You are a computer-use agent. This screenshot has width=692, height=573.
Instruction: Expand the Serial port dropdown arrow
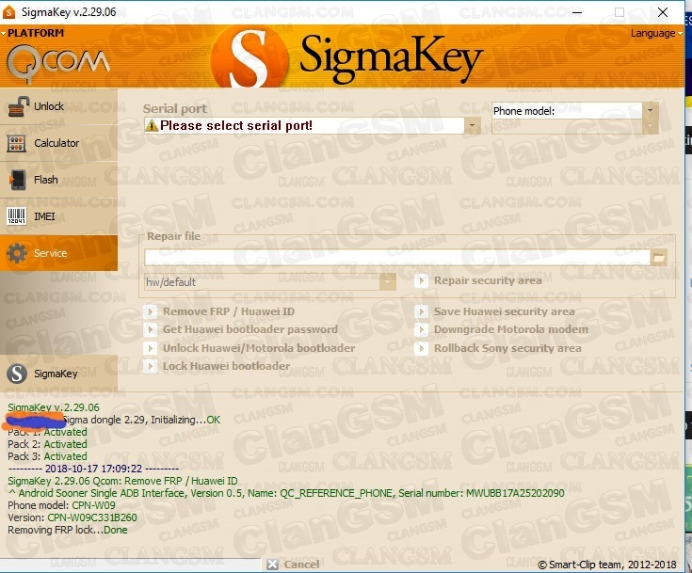pos(472,126)
